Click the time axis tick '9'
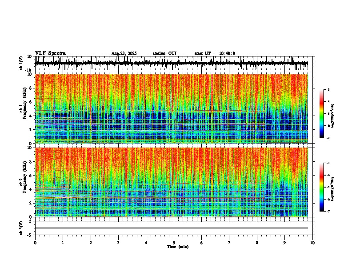Image resolution: width=352 pixels, height=272 pixels. click(284, 243)
